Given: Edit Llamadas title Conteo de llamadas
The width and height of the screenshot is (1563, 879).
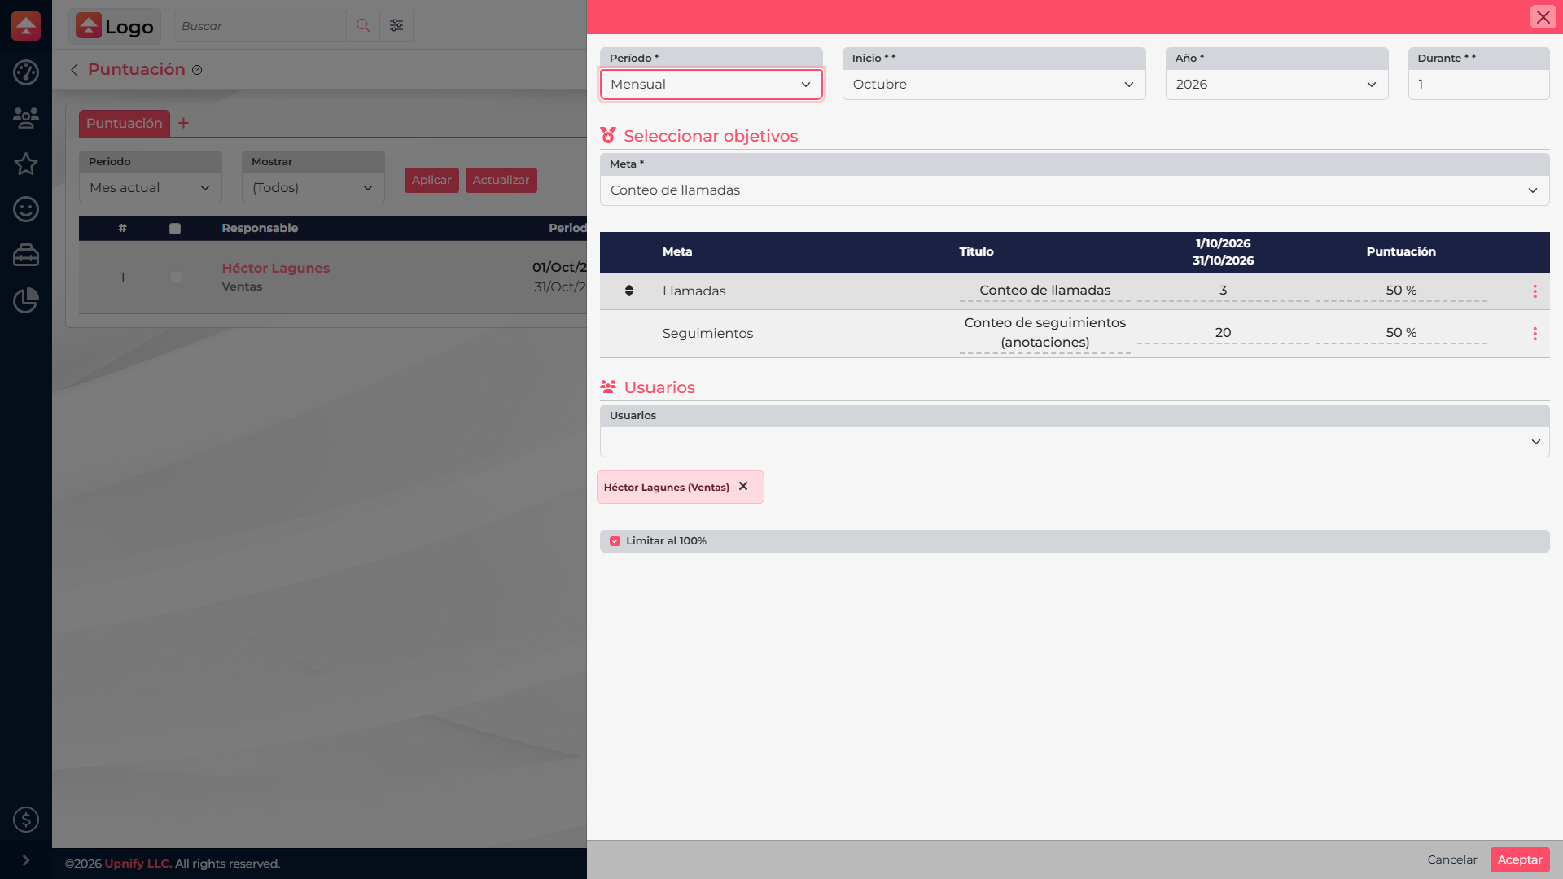Looking at the screenshot, I should click(1045, 291).
